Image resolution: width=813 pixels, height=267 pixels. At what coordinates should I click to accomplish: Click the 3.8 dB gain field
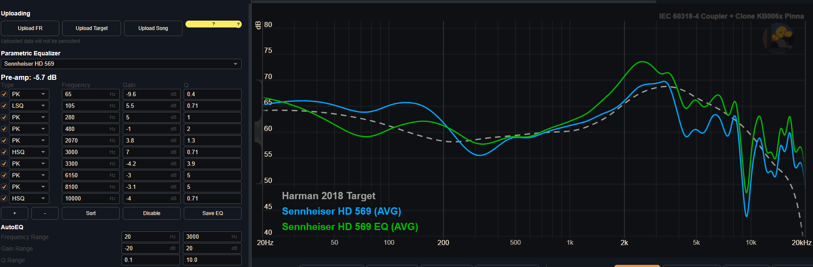click(x=152, y=140)
